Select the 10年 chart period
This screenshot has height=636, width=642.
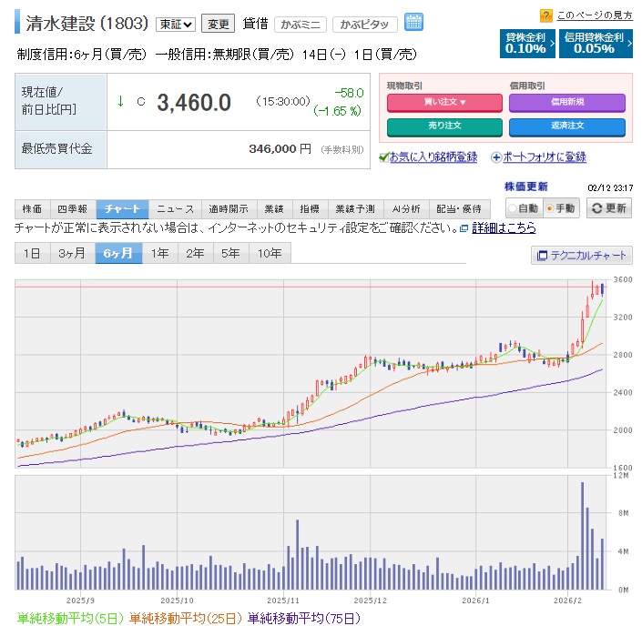point(270,253)
